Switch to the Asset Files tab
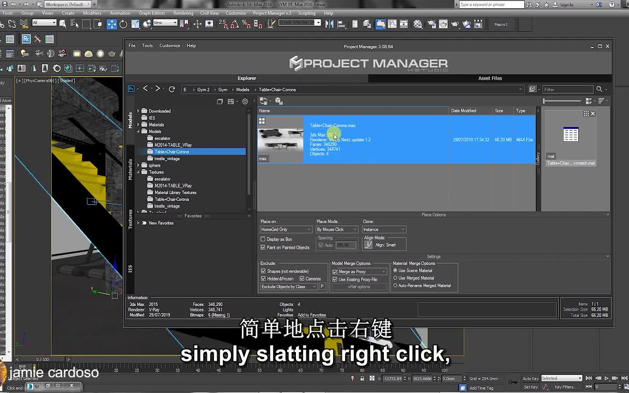The width and height of the screenshot is (629, 393). point(490,78)
